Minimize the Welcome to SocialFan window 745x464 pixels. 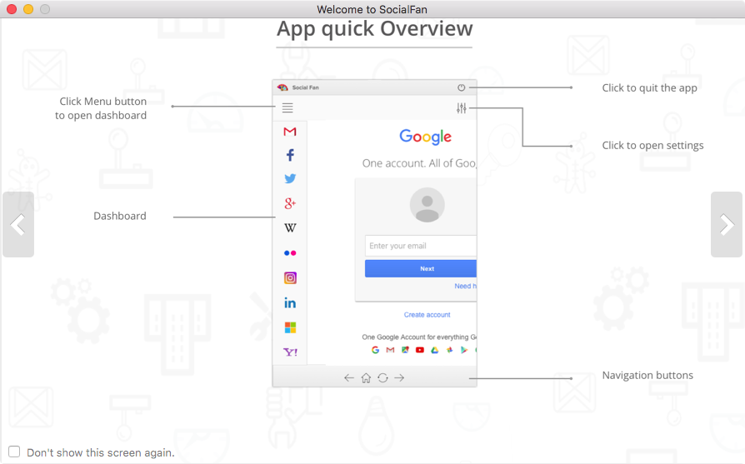[28, 9]
